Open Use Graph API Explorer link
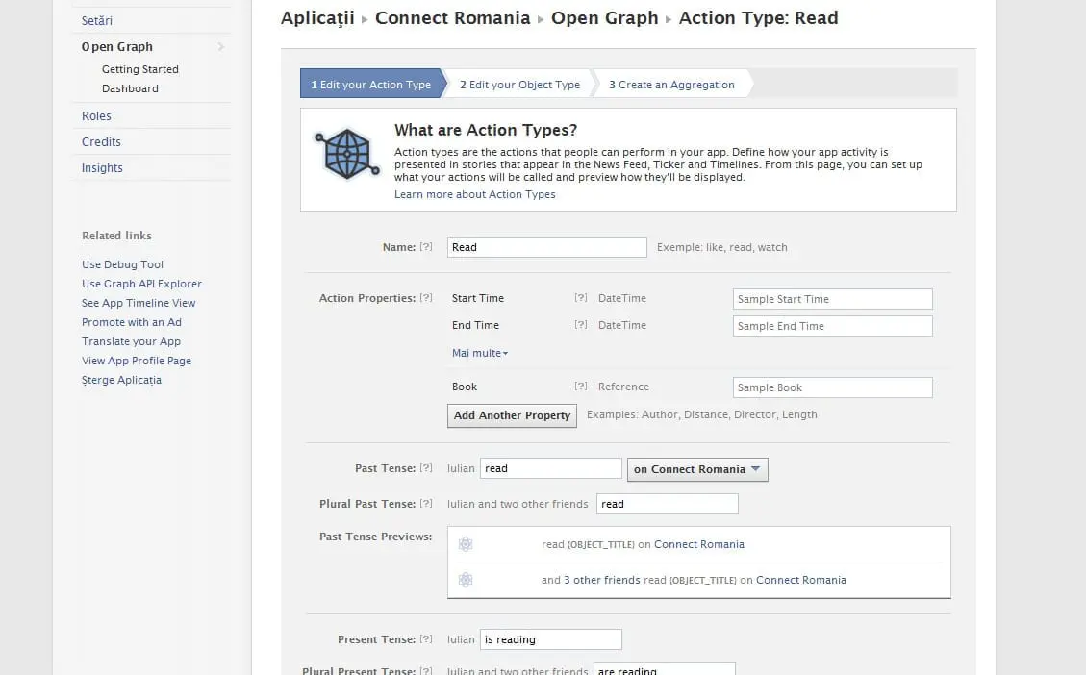1086x675 pixels. 142,284
